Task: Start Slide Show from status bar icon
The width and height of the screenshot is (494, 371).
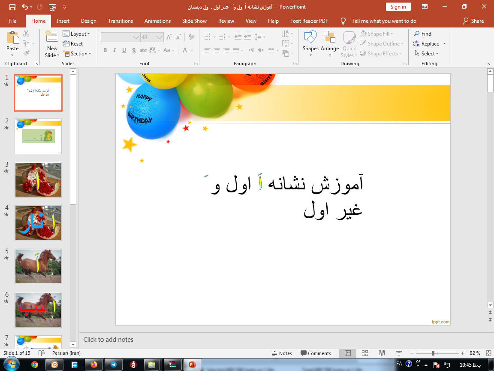Action: [x=399, y=353]
